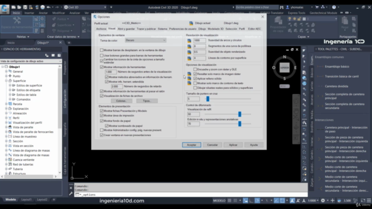This screenshot has width=372, height=209.
Task: Click the Suavidad de arcos y círculos field
Action: [199, 41]
